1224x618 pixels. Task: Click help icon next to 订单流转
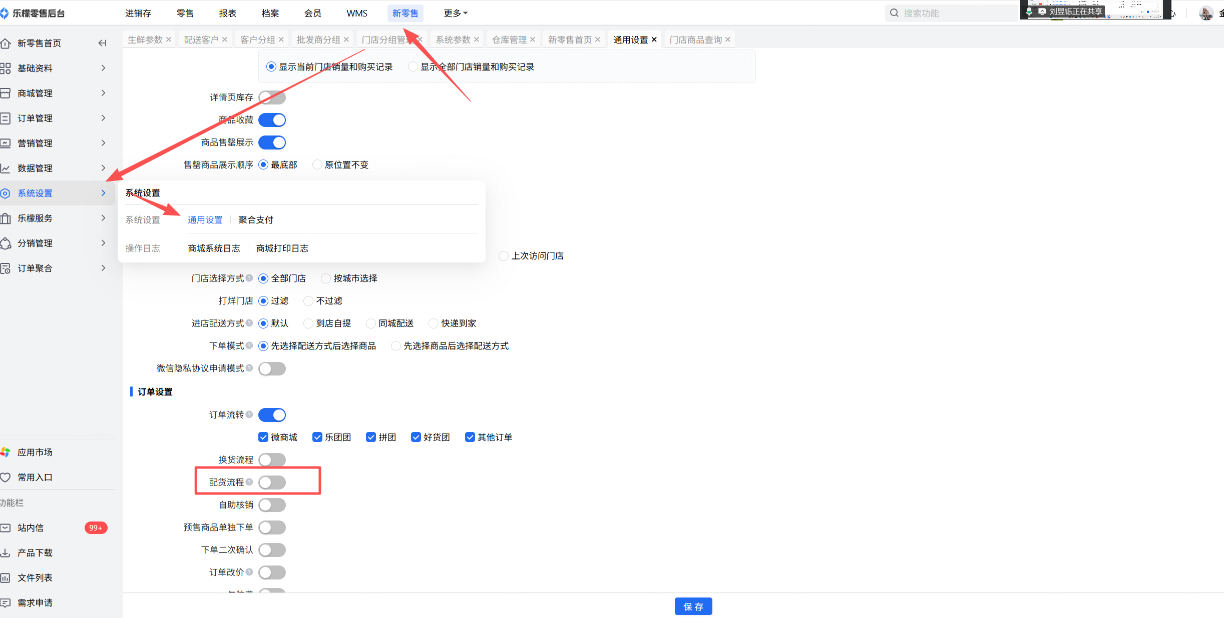point(249,414)
